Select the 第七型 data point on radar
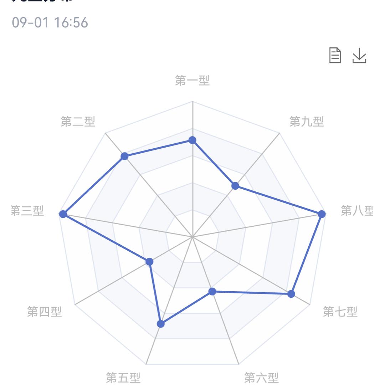This screenshot has width=385, height=385. [x=291, y=294]
